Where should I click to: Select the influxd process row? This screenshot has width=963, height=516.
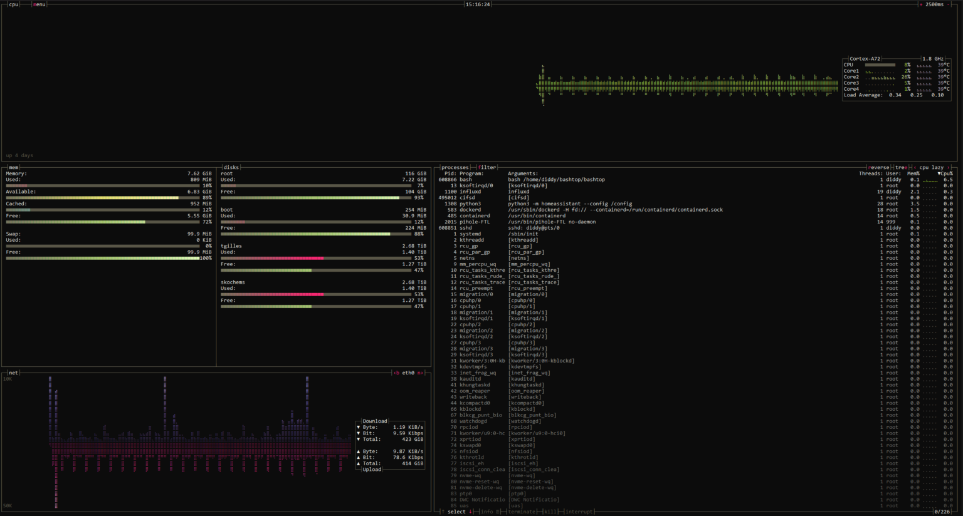[x=564, y=191]
